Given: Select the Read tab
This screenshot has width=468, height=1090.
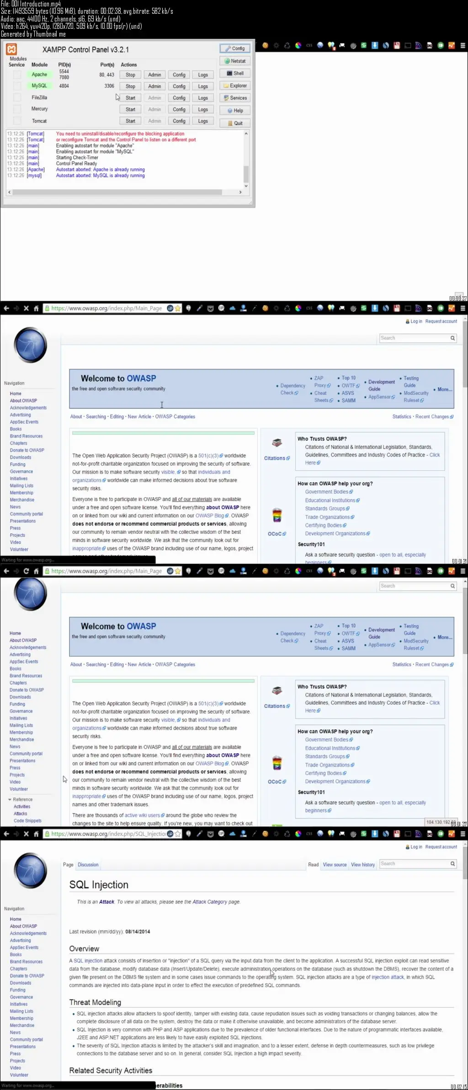Looking at the screenshot, I should [x=314, y=865].
